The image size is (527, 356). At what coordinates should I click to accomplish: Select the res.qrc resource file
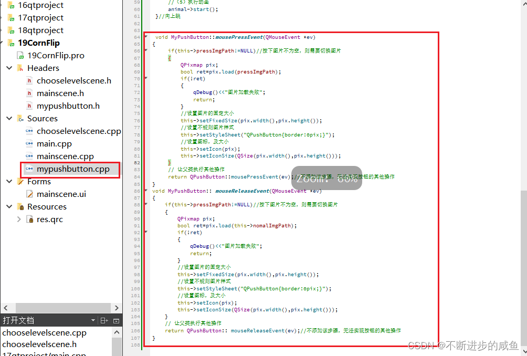tap(50, 219)
